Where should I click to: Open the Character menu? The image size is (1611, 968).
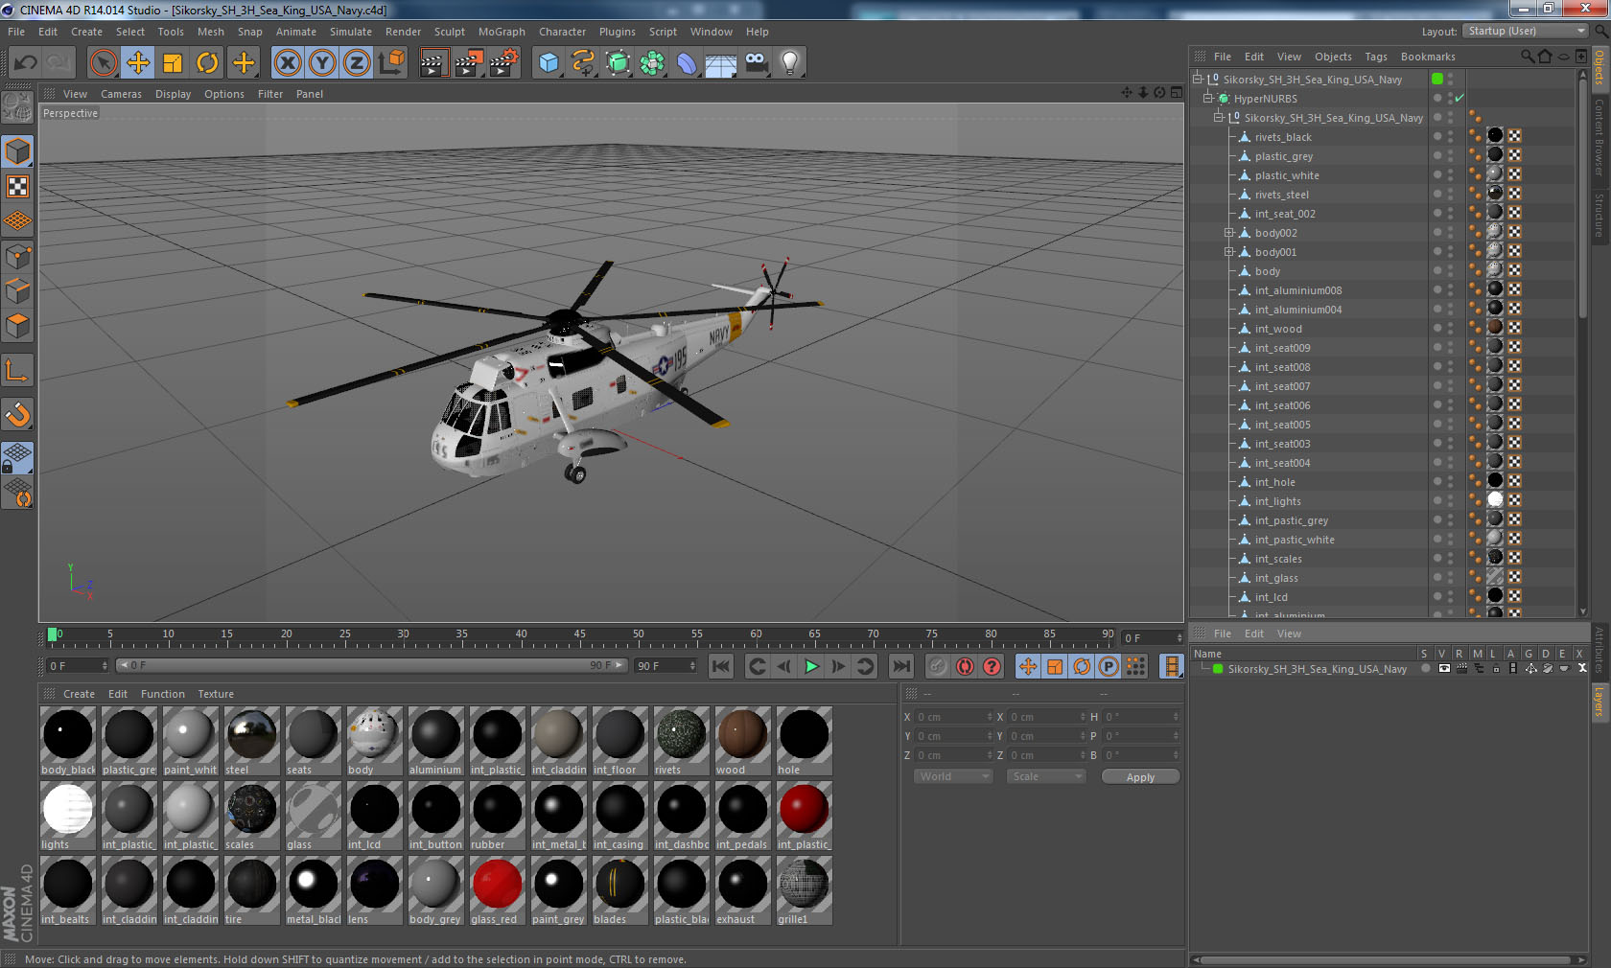562,32
